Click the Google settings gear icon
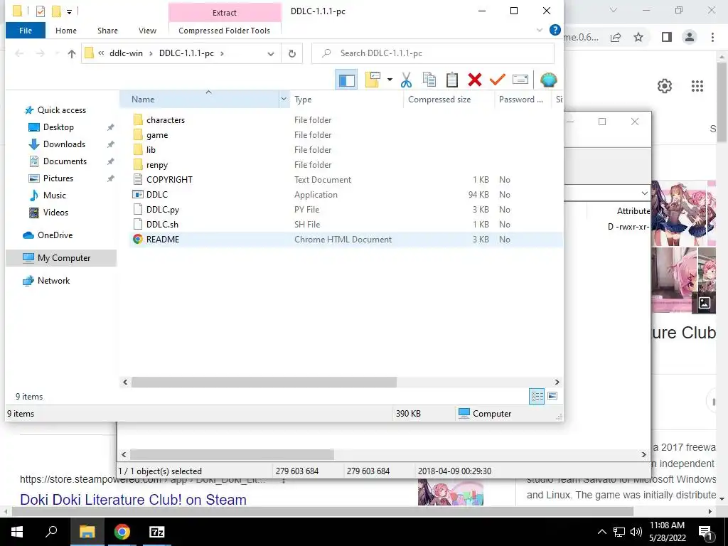This screenshot has height=546, width=728. [x=665, y=86]
